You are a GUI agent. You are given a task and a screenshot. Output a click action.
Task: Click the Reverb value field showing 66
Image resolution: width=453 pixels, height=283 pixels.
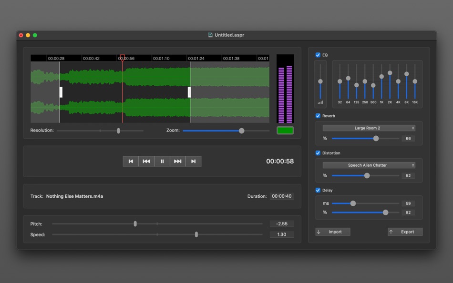click(x=408, y=139)
